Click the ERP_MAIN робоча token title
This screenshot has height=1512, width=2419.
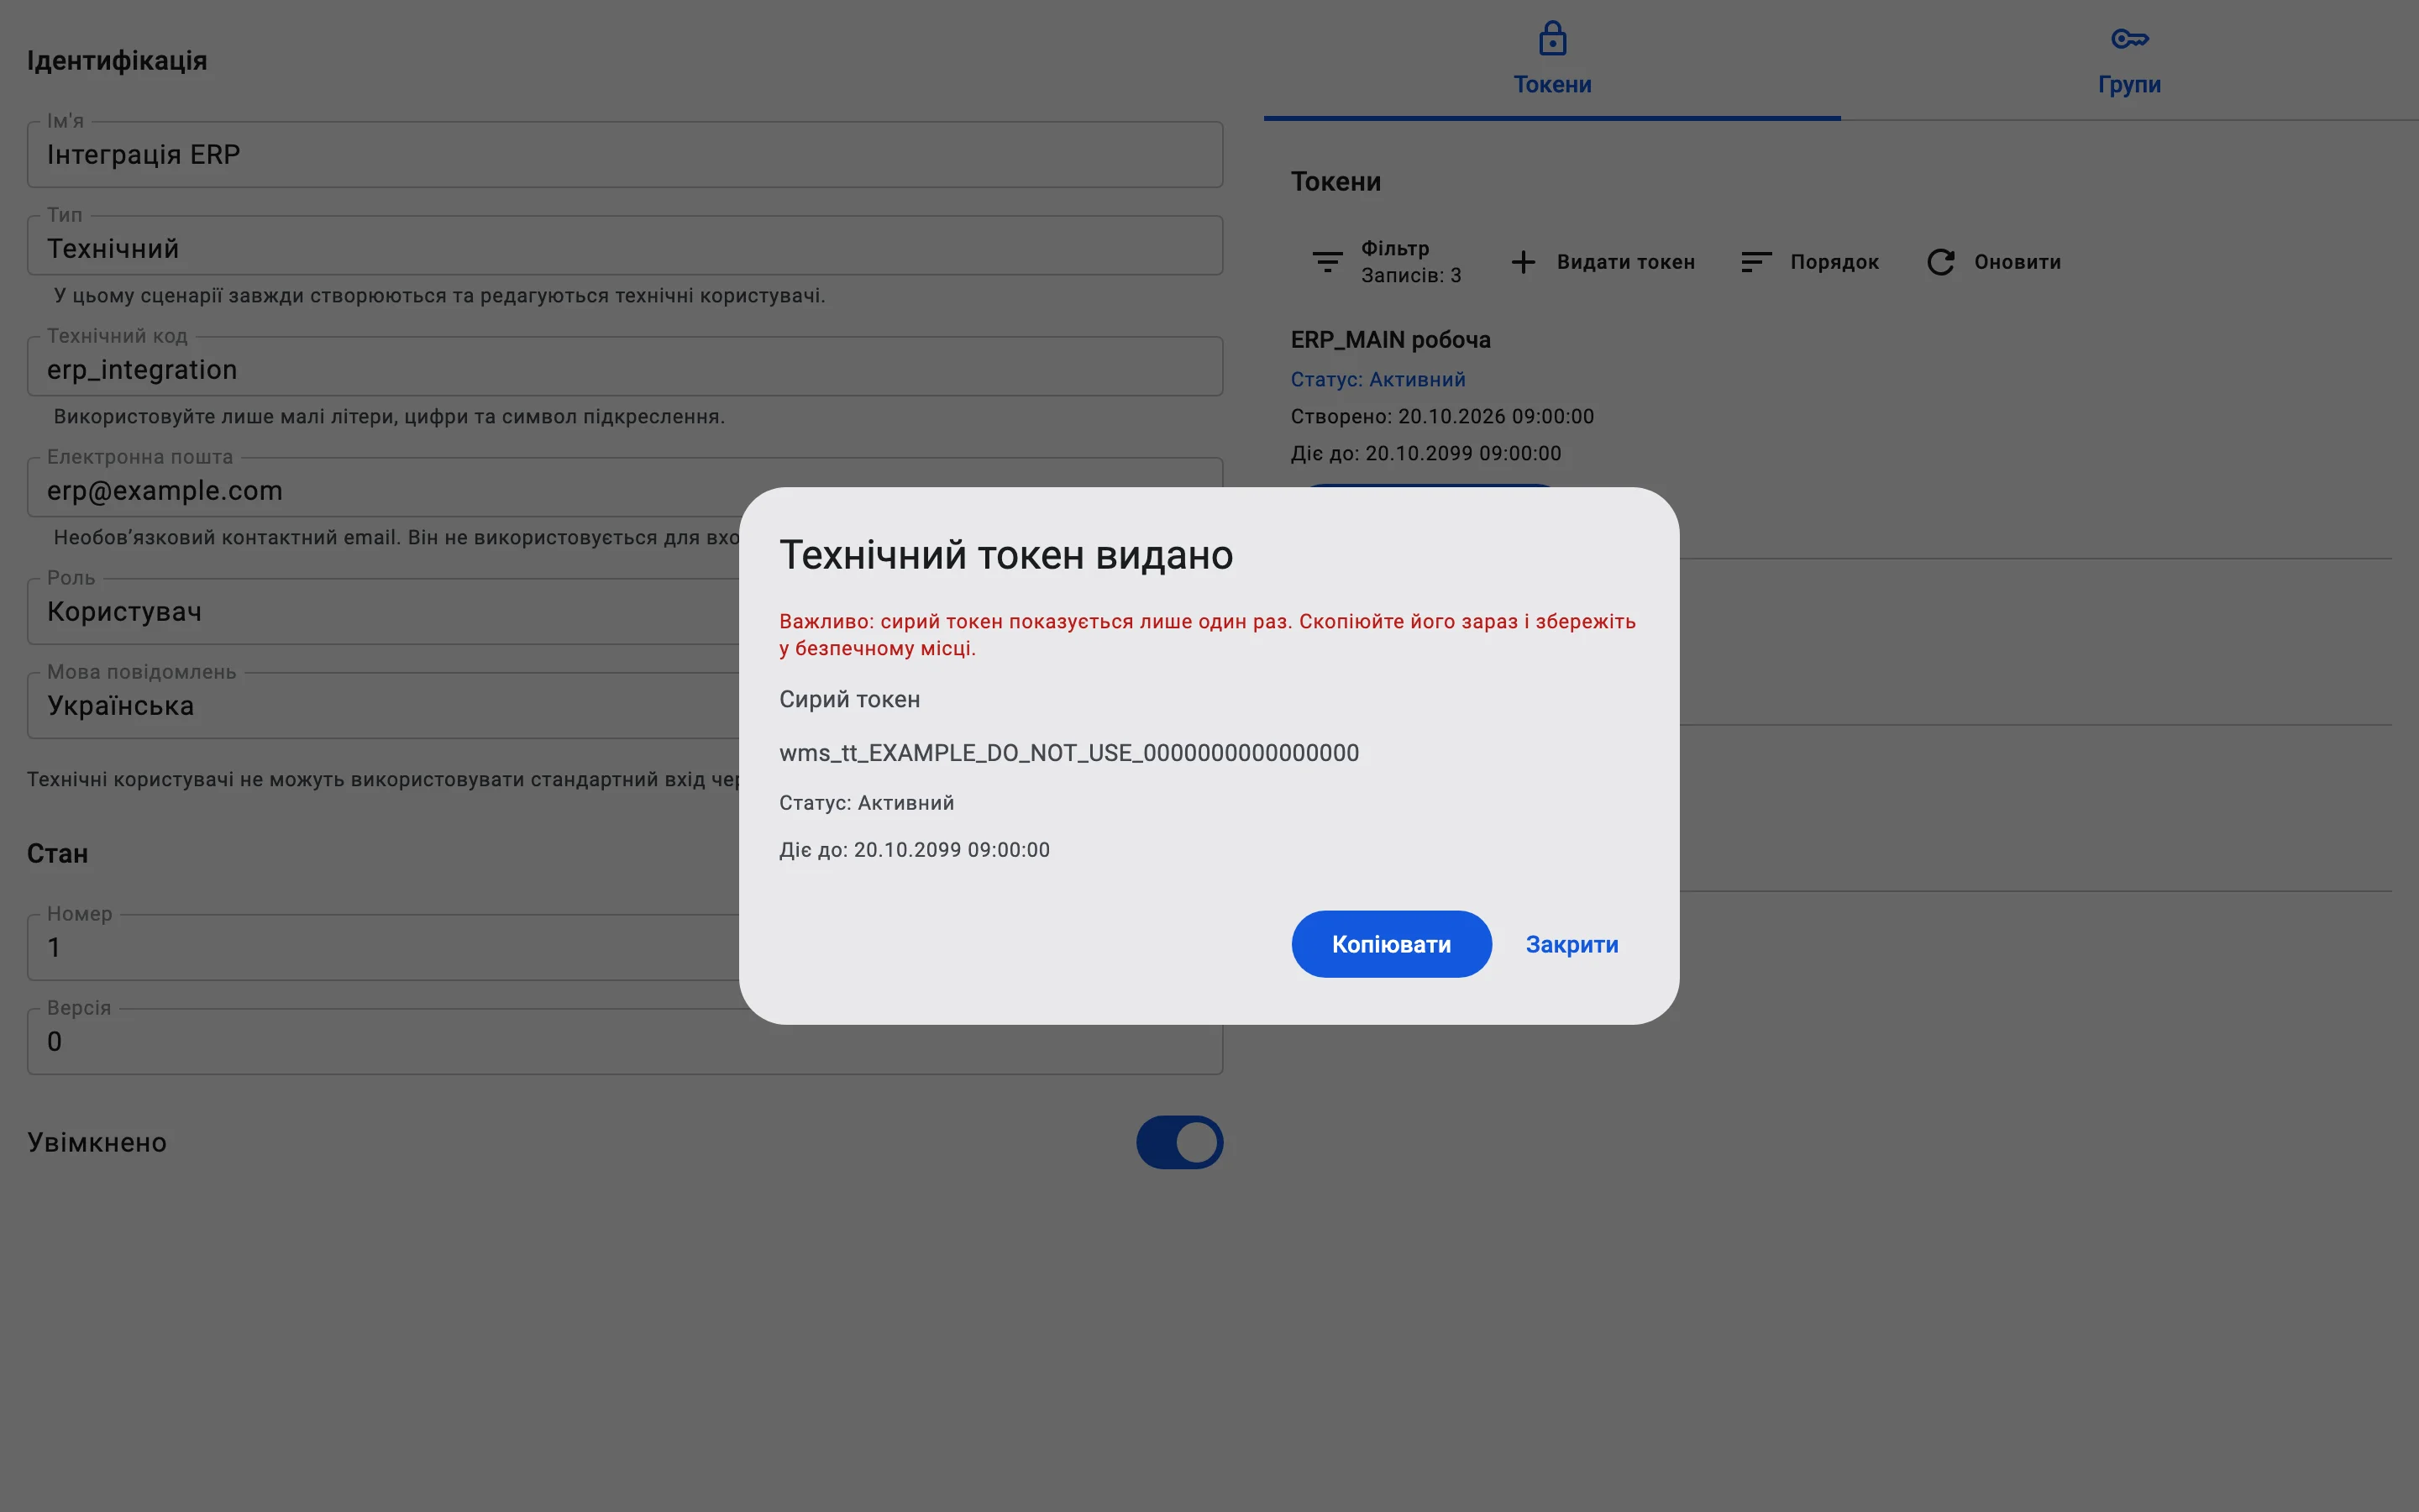(x=1390, y=340)
